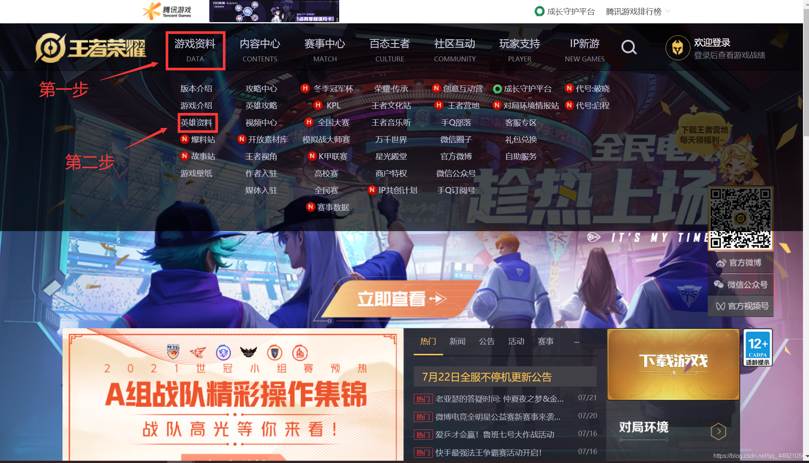This screenshot has height=463, width=809.
Task: Click the 官方微博 sidebar button
Action: coord(740,263)
